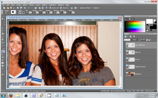Click the Save disk icon in toolbar

[x=18, y=8]
